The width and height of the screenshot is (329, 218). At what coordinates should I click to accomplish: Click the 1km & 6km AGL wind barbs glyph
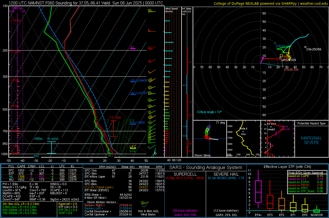pos(145,204)
